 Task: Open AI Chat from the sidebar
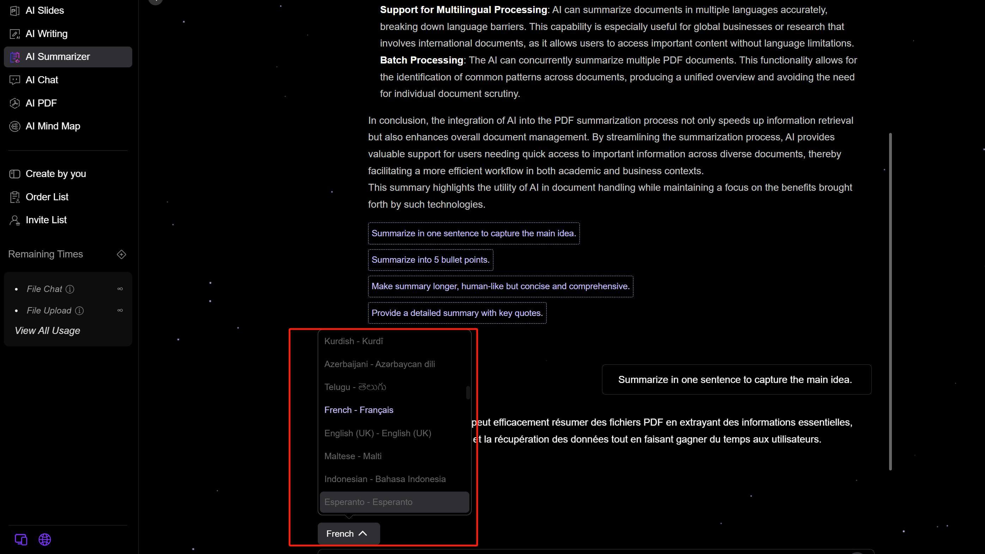click(68, 80)
